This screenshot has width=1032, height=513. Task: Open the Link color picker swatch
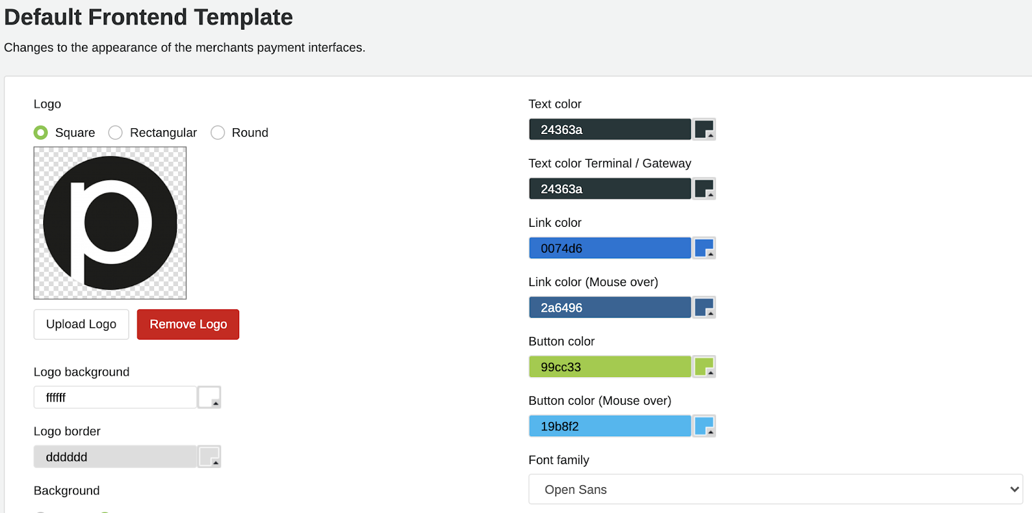coord(704,248)
